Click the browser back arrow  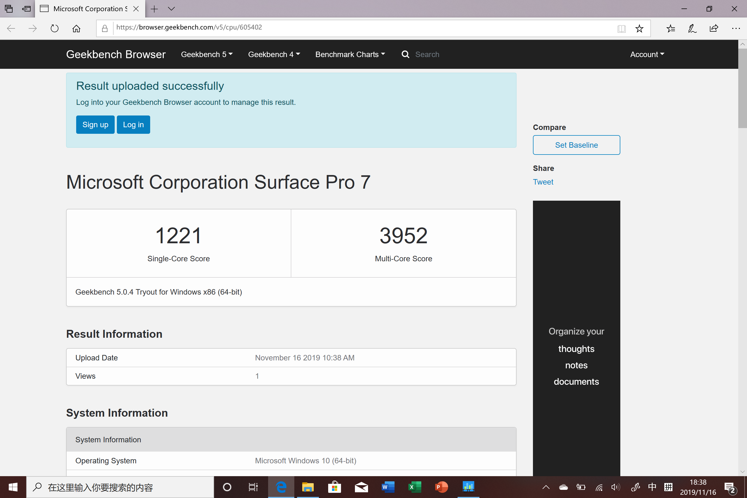(11, 29)
